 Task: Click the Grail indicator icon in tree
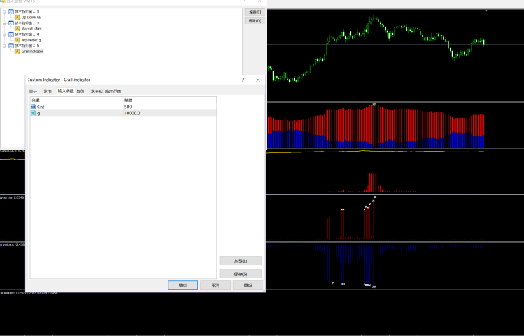[x=18, y=52]
